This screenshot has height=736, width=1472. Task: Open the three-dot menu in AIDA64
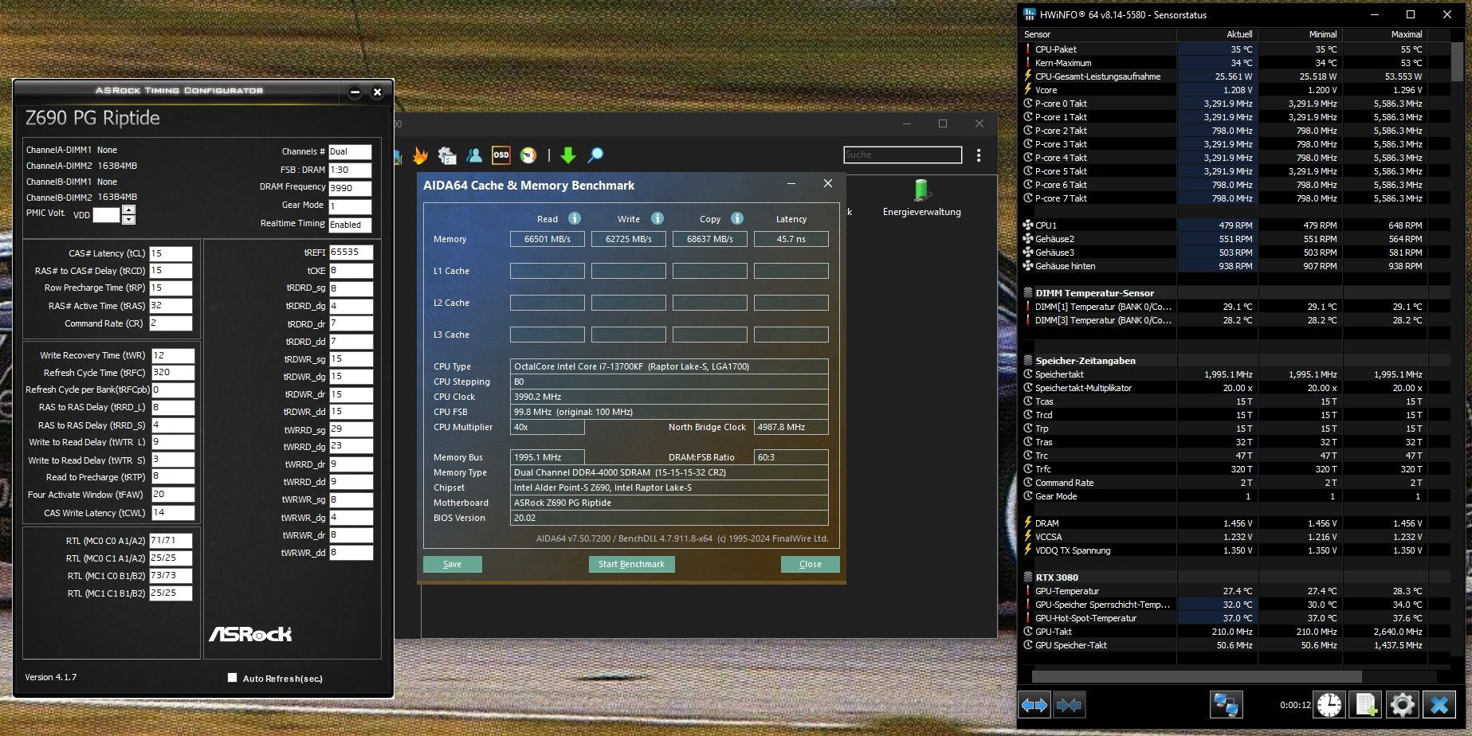979,155
